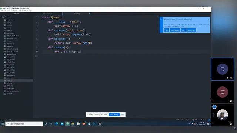Viewport: 237px width, 133px height.
Task: Launch Microsoft Edge from taskbar
Action: (x=57, y=124)
